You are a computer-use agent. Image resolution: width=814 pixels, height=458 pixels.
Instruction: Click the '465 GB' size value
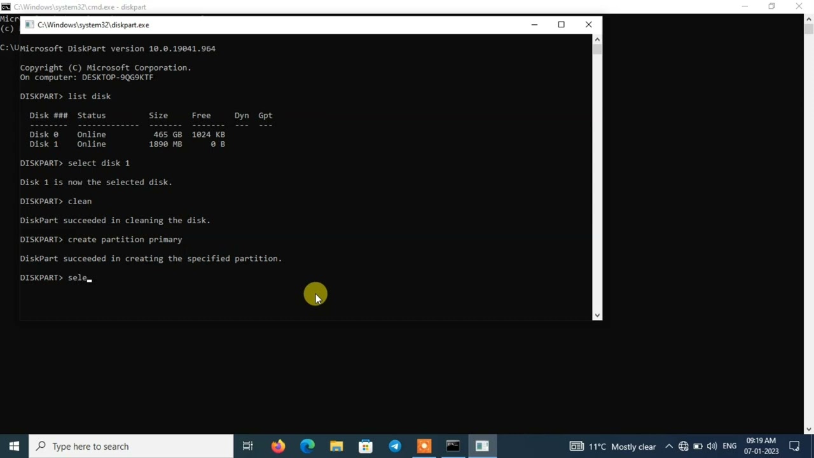pos(167,134)
